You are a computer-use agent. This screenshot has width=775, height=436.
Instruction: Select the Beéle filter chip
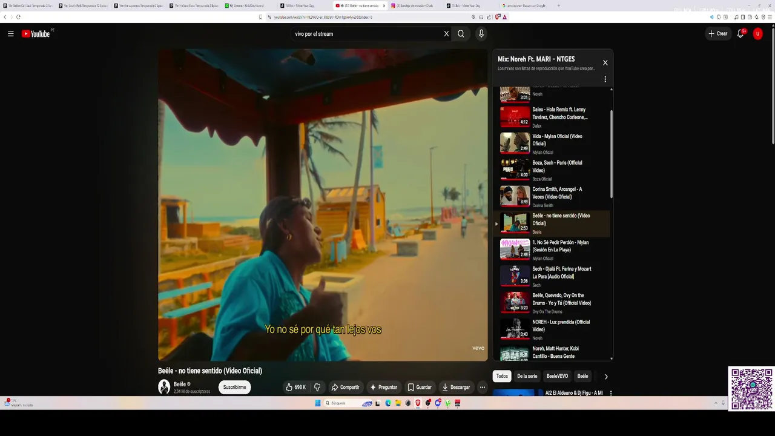click(582, 376)
